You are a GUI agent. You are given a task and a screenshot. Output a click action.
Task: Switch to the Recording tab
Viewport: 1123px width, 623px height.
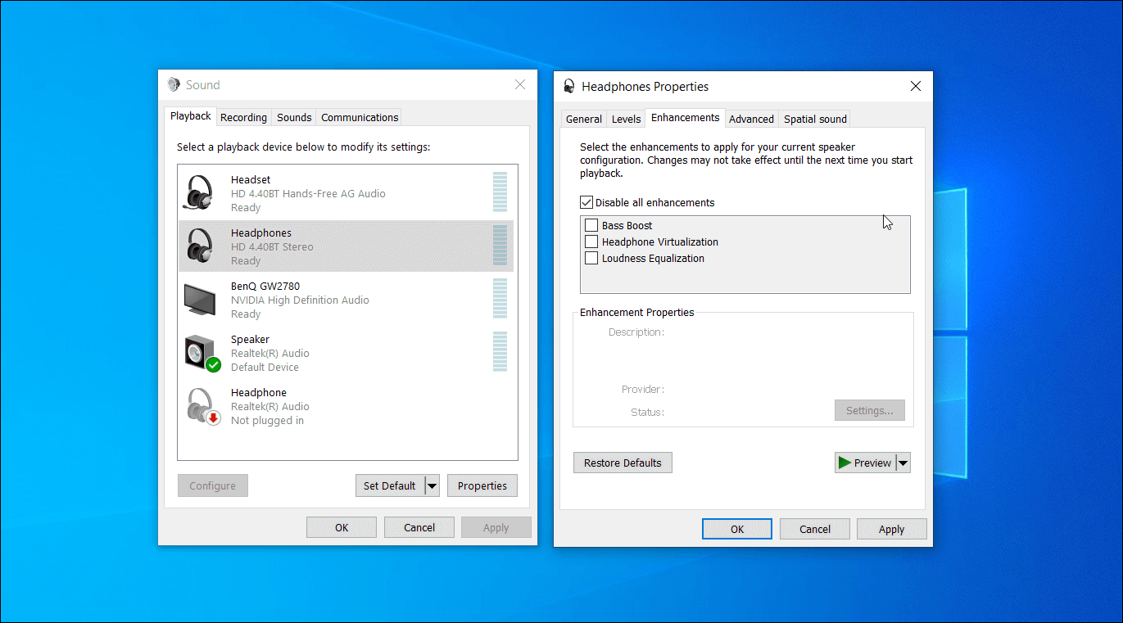tap(243, 116)
